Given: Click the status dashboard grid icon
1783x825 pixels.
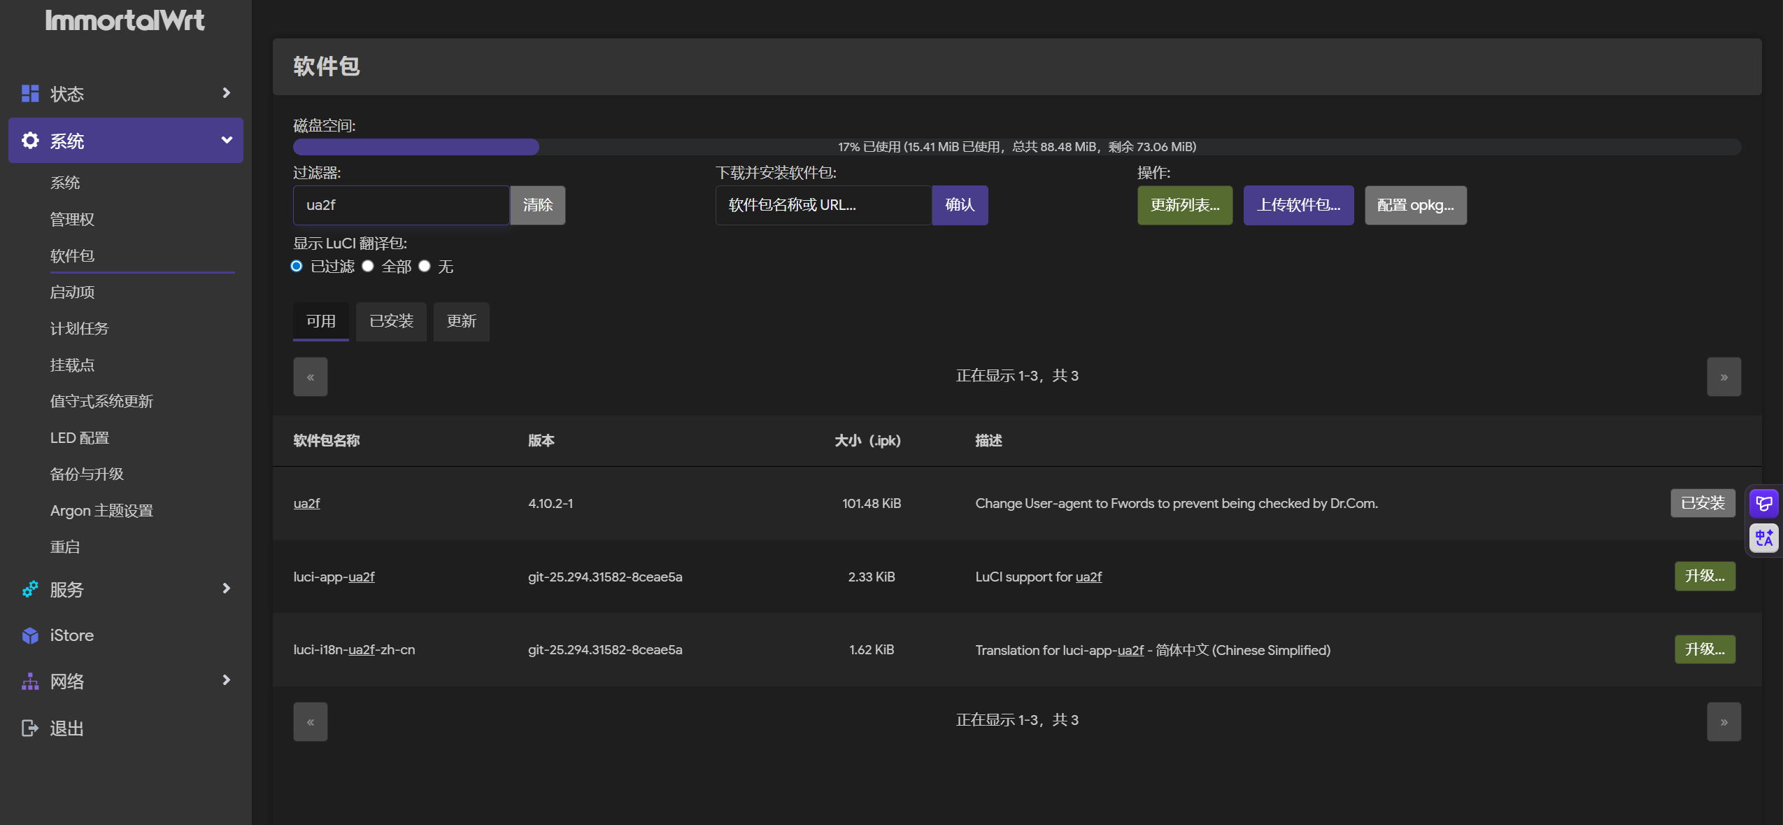Looking at the screenshot, I should click(x=30, y=94).
